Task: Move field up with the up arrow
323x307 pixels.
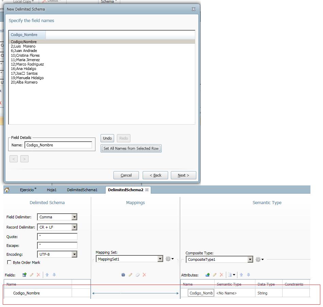Action: tap(47, 275)
